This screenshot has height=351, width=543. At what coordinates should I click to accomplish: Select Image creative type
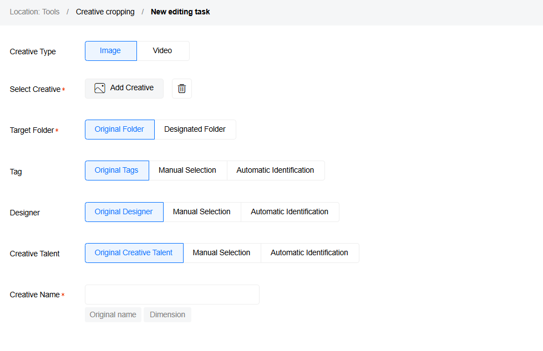click(111, 51)
